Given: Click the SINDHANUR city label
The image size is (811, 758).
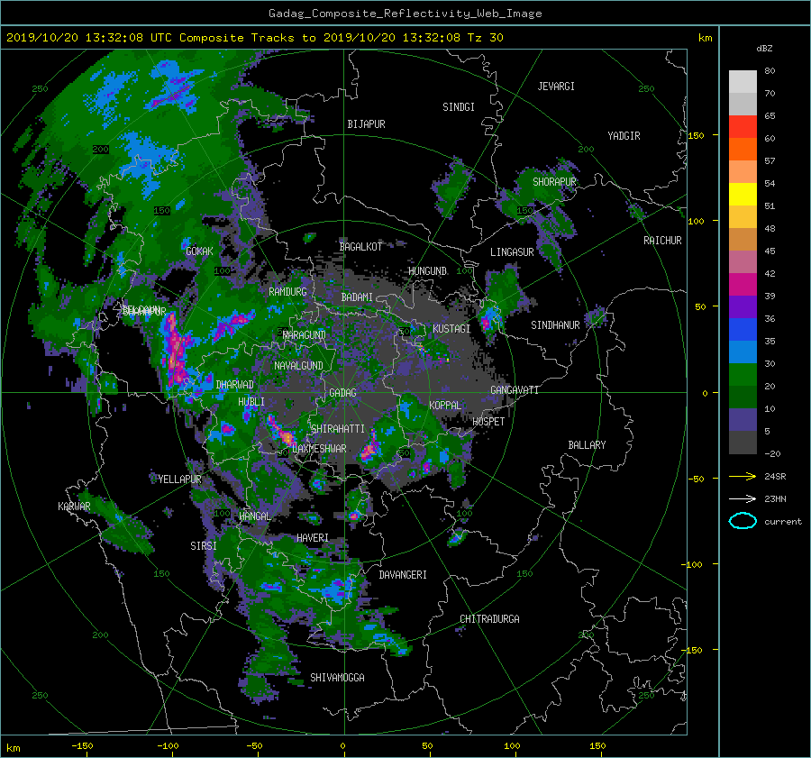Looking at the screenshot, I should (555, 325).
